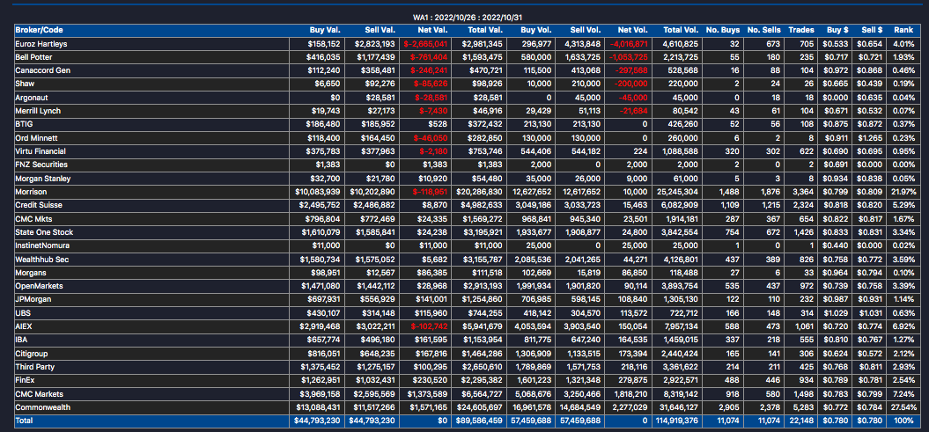Click Virtu Financial trades count 622
The height and width of the screenshot is (432, 929).
coord(807,151)
